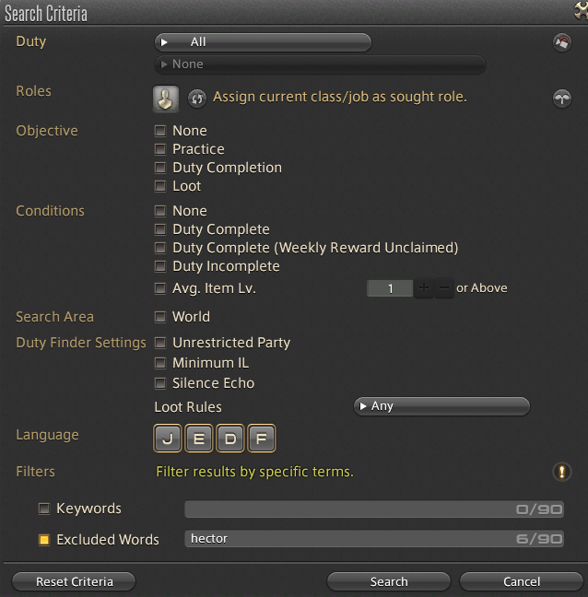Check the World search area checkbox

[x=160, y=317]
